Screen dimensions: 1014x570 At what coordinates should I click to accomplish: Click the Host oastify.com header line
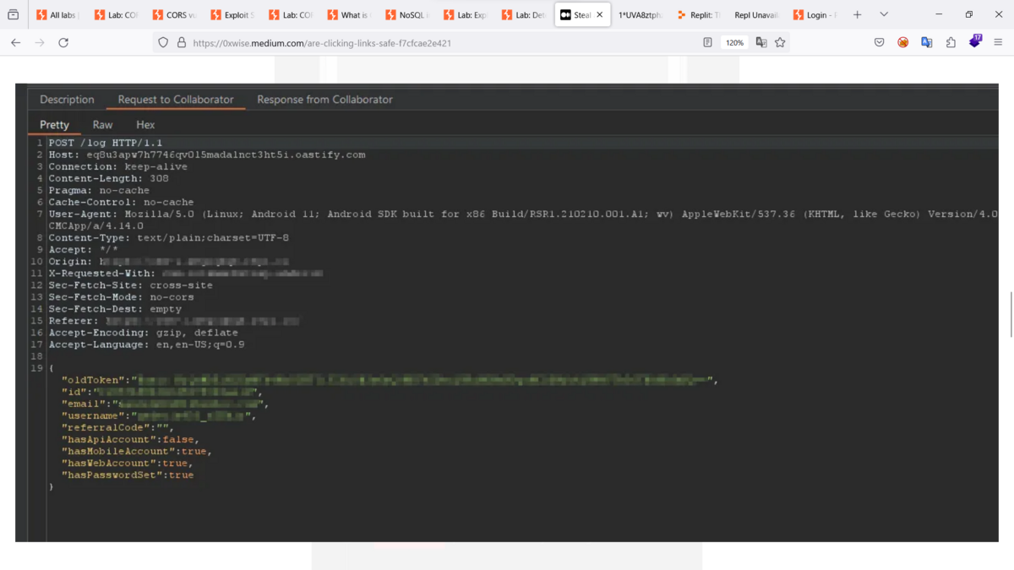coord(207,155)
